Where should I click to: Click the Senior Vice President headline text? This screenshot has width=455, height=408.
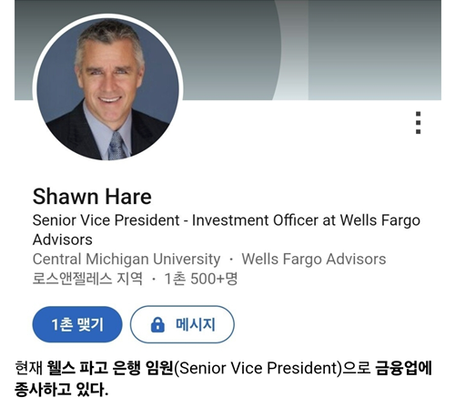106,220
